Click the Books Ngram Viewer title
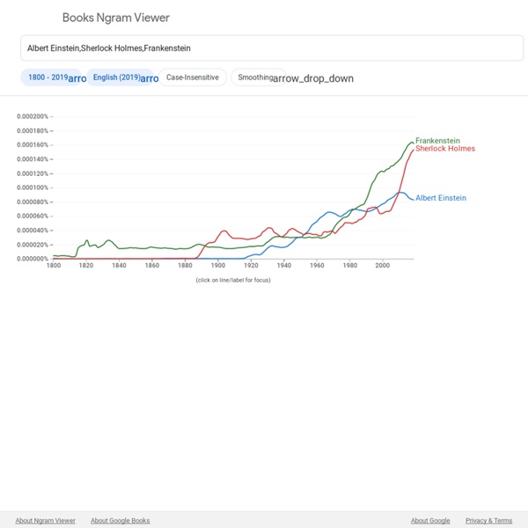The height and width of the screenshot is (528, 528). 116,18
